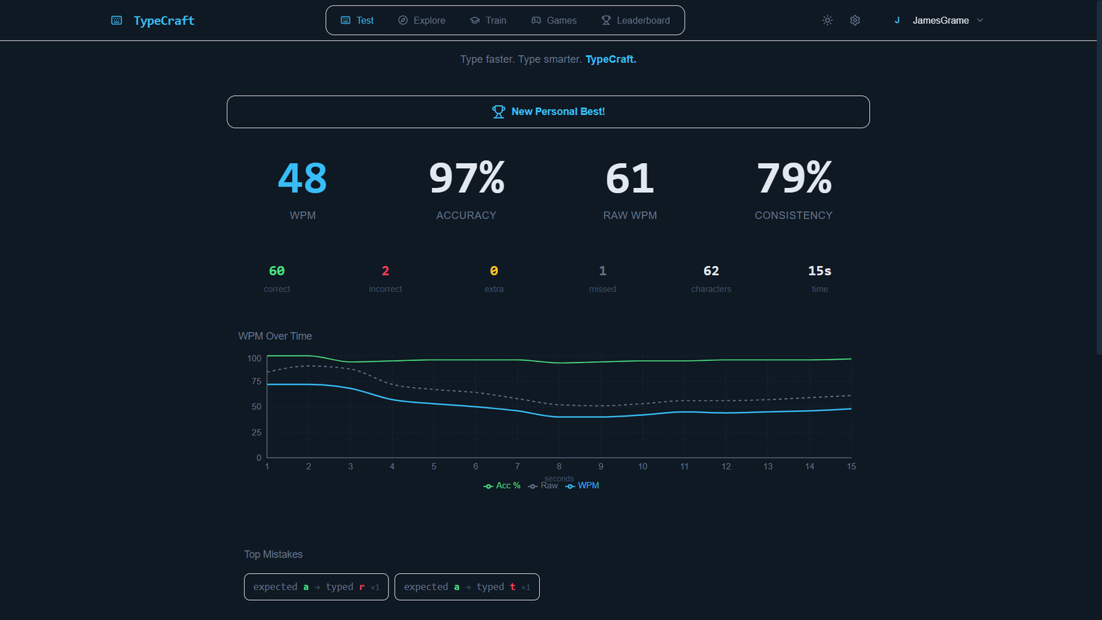Click the TypeCraft keyboard logo icon

(x=116, y=21)
